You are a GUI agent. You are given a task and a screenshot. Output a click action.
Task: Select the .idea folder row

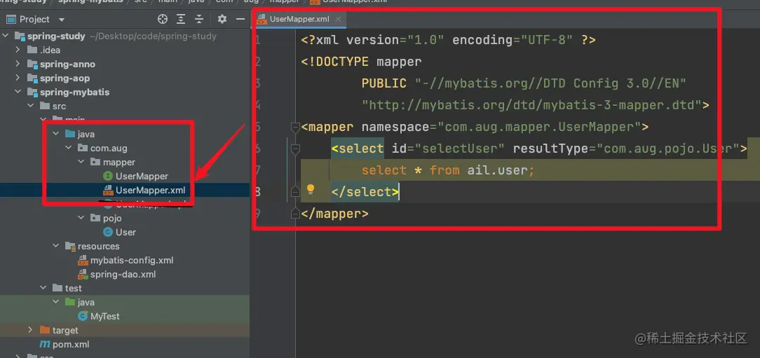(x=125, y=50)
